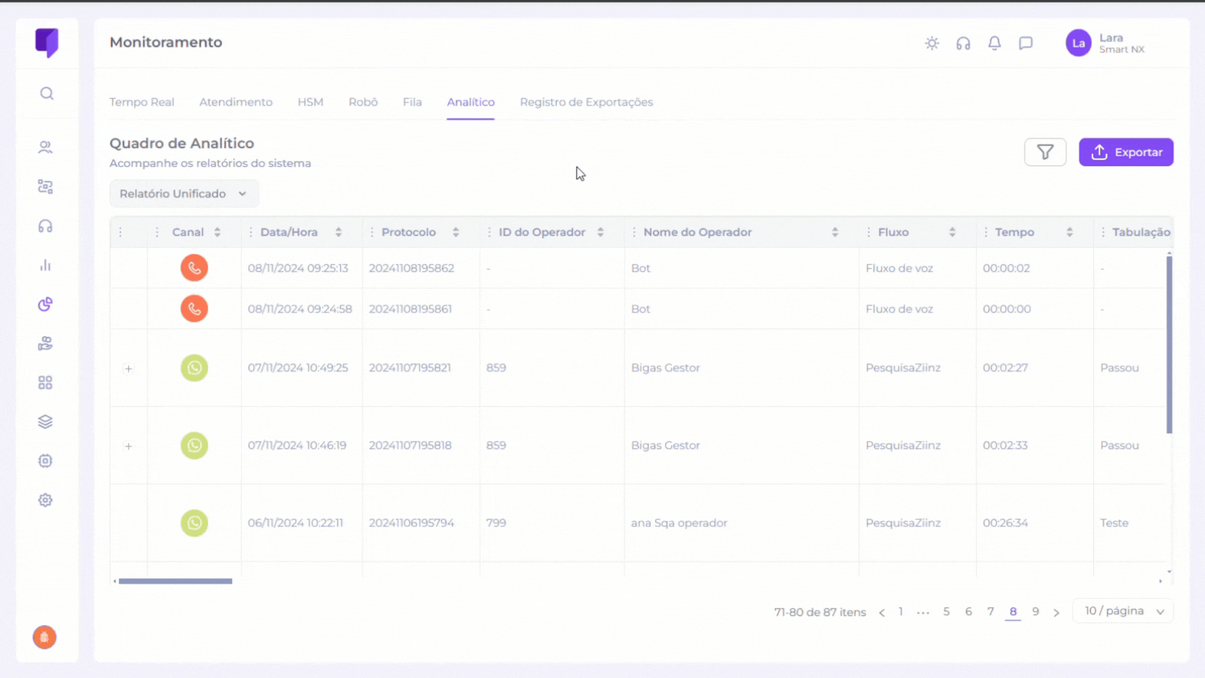This screenshot has width=1205, height=678.
Task: Switch to Registro de Exportações tab
Action: [586, 102]
